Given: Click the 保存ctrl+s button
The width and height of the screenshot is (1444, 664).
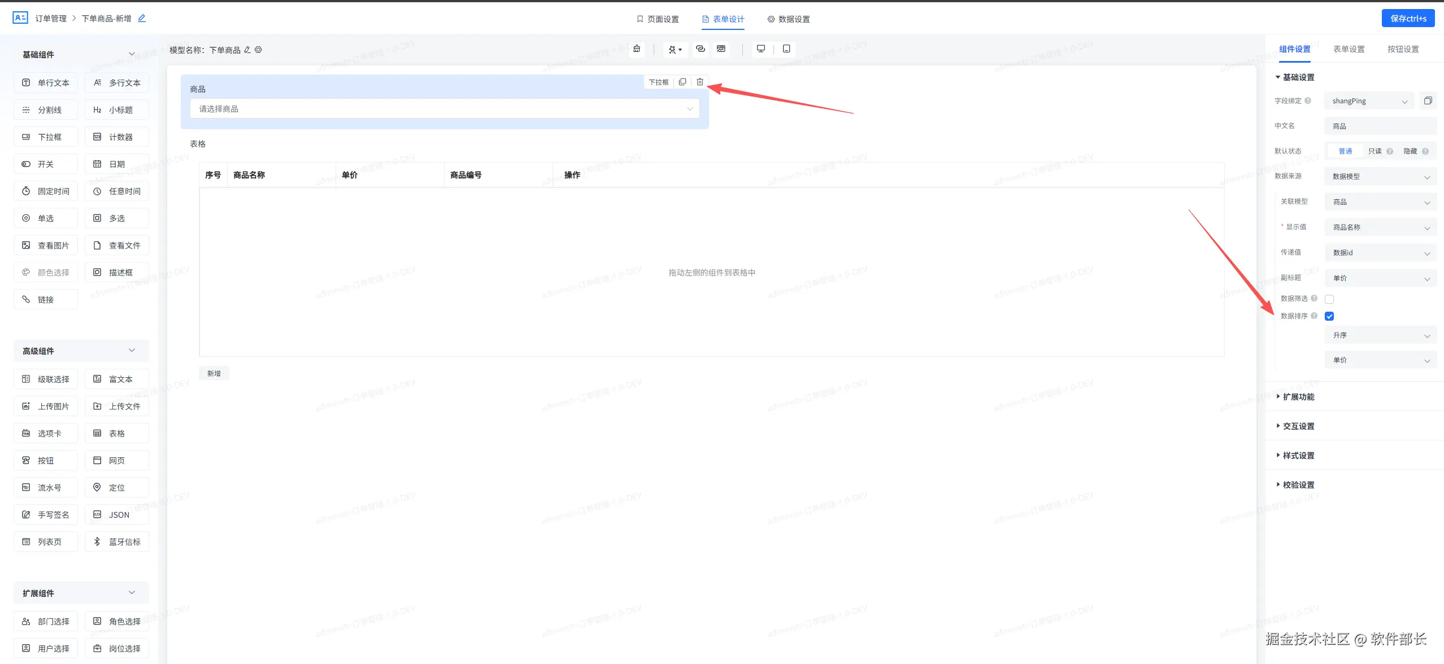Looking at the screenshot, I should pos(1408,19).
